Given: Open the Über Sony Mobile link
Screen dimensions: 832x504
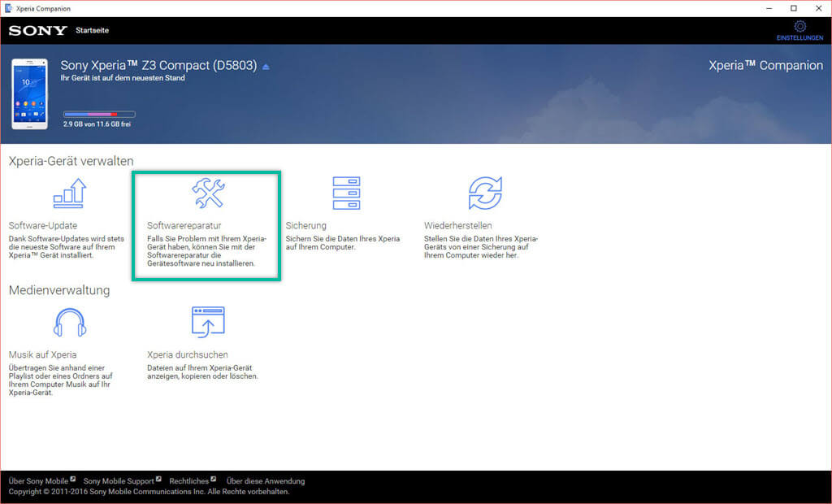Looking at the screenshot, I should pyautogui.click(x=39, y=481).
